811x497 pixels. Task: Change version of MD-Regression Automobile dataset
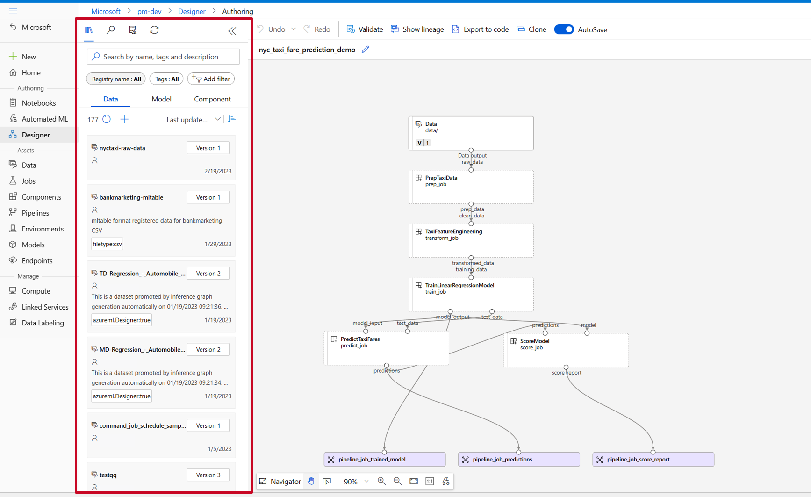coord(208,350)
